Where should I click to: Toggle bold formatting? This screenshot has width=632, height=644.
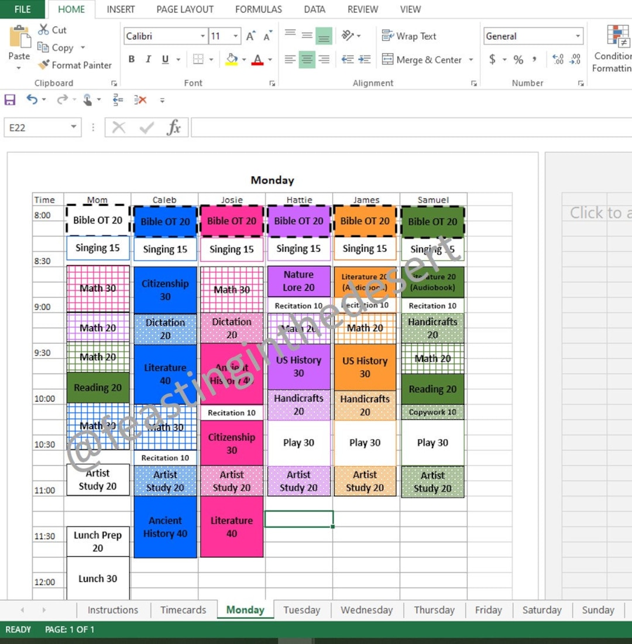131,59
